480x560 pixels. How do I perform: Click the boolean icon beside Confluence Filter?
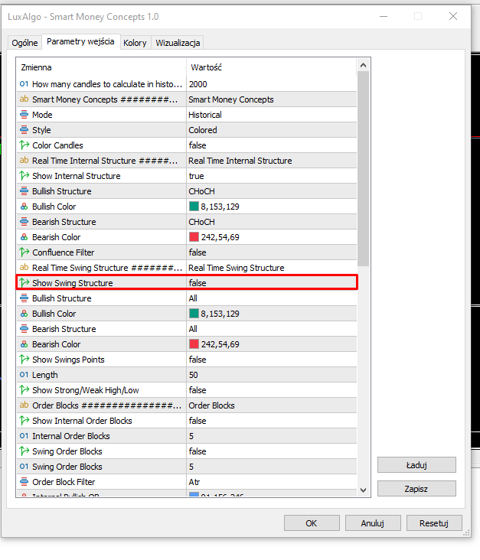24,252
